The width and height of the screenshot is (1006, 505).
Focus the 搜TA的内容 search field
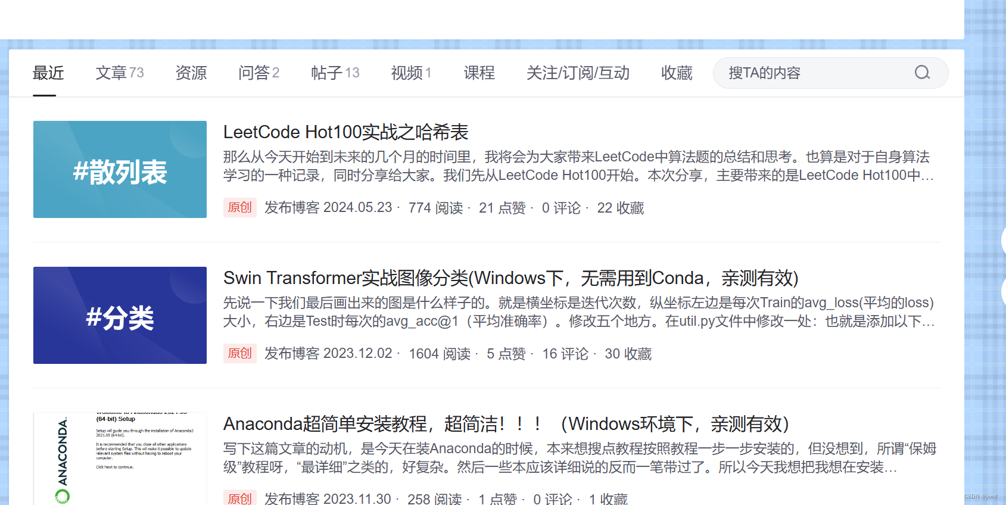pyautogui.click(x=830, y=73)
